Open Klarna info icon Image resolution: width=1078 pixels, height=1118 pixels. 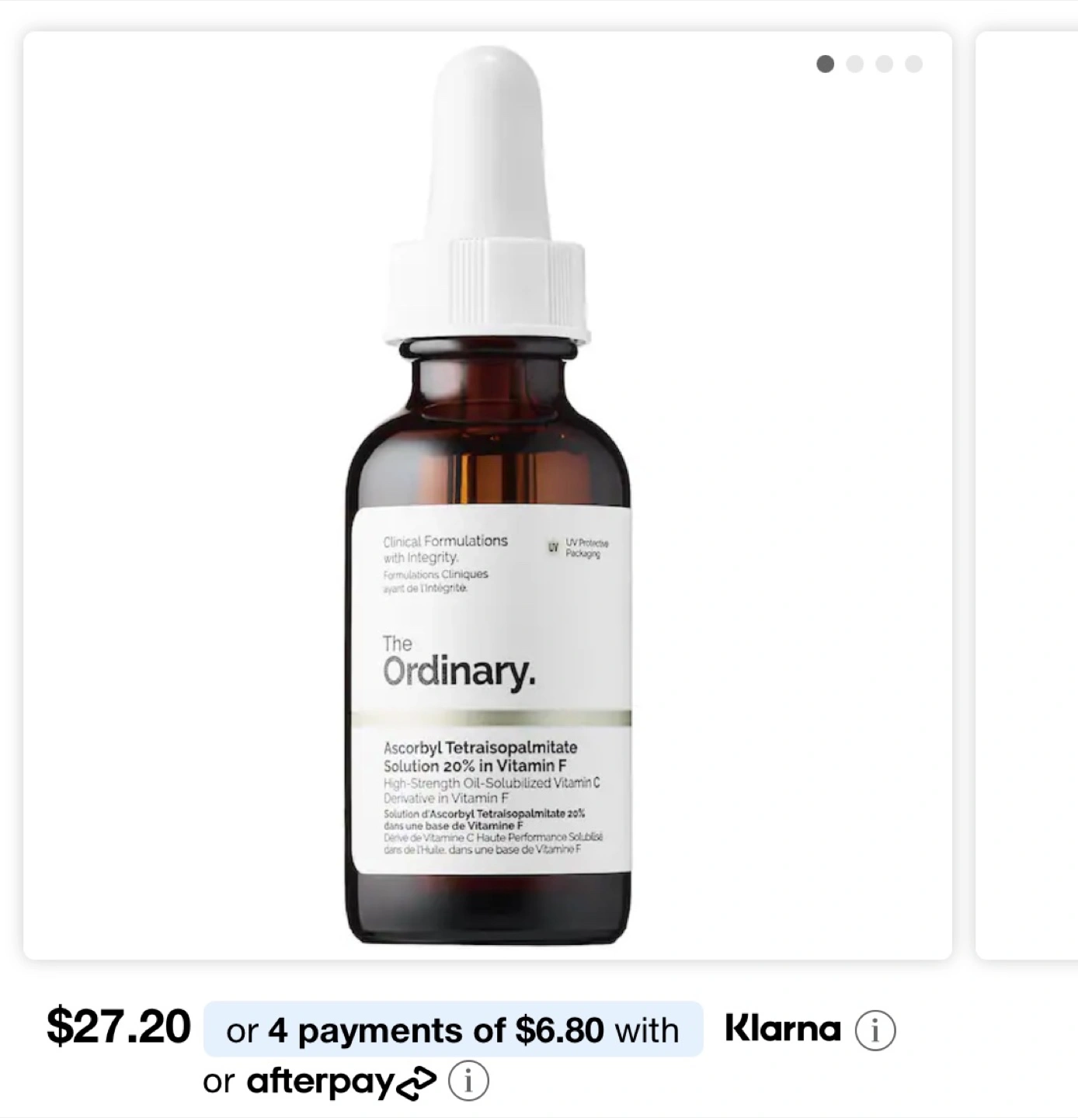click(875, 1030)
